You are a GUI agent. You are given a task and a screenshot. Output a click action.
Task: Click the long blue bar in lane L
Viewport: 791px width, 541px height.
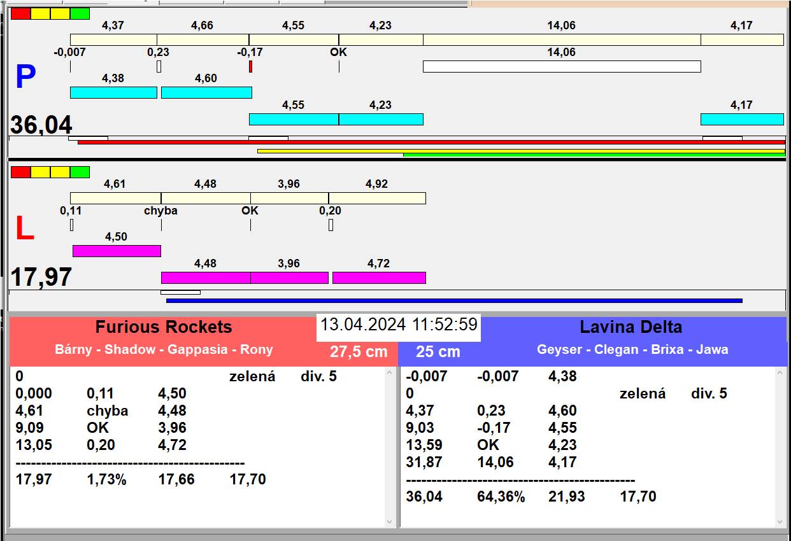tap(453, 300)
